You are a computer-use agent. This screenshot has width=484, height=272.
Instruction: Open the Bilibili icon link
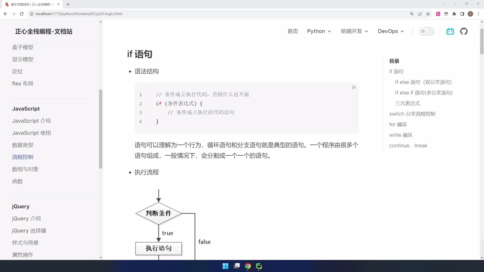450,31
